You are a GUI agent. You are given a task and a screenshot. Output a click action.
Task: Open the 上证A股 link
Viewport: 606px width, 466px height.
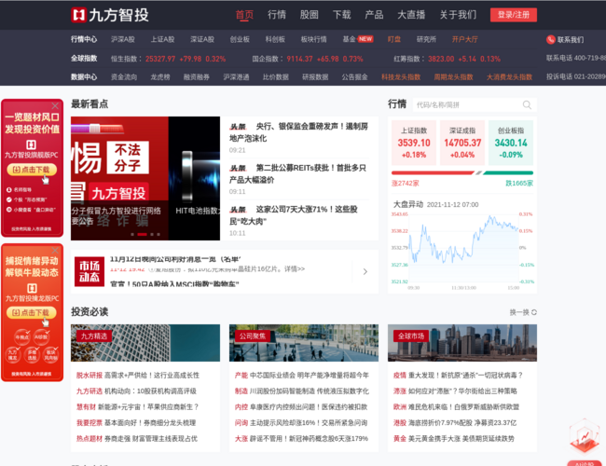coord(162,39)
